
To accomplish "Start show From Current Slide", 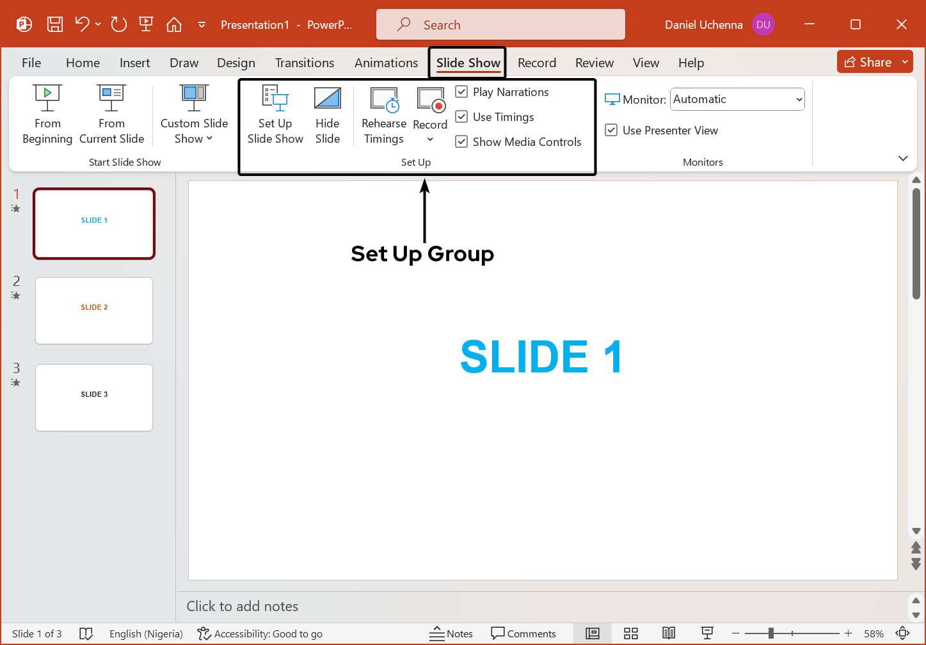I will (111, 115).
